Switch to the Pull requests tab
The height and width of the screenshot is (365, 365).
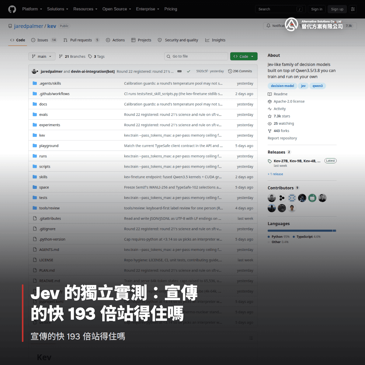click(81, 40)
